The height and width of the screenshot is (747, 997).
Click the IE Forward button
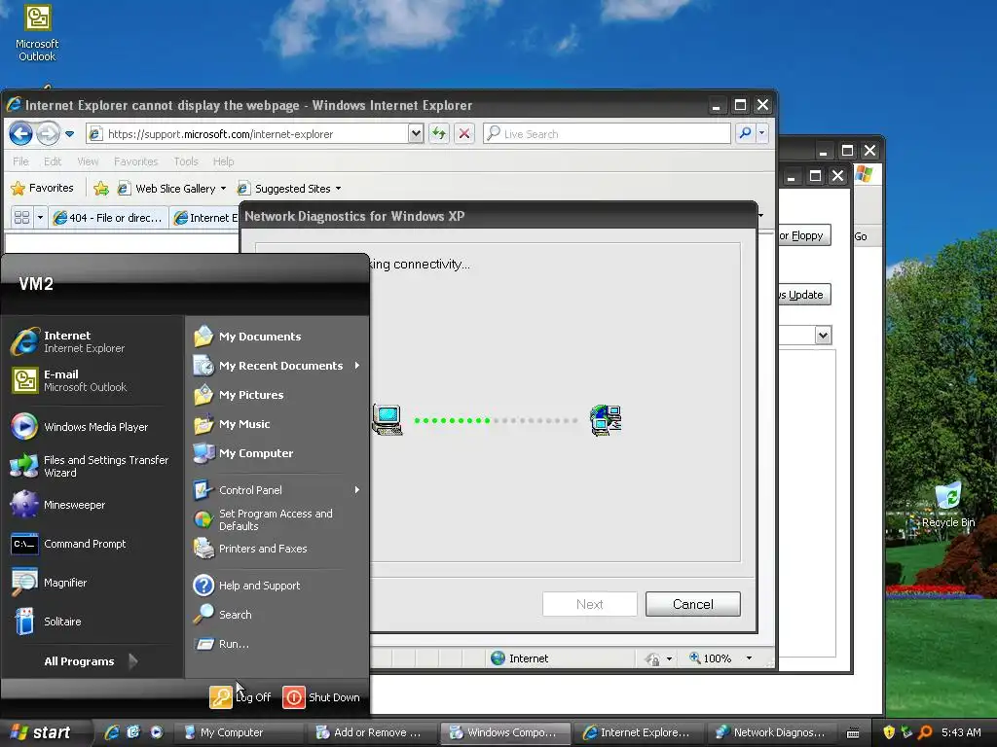click(x=48, y=133)
